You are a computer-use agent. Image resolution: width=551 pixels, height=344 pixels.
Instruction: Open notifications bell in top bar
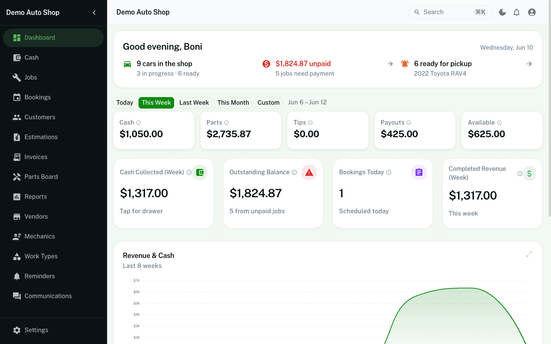coord(517,12)
